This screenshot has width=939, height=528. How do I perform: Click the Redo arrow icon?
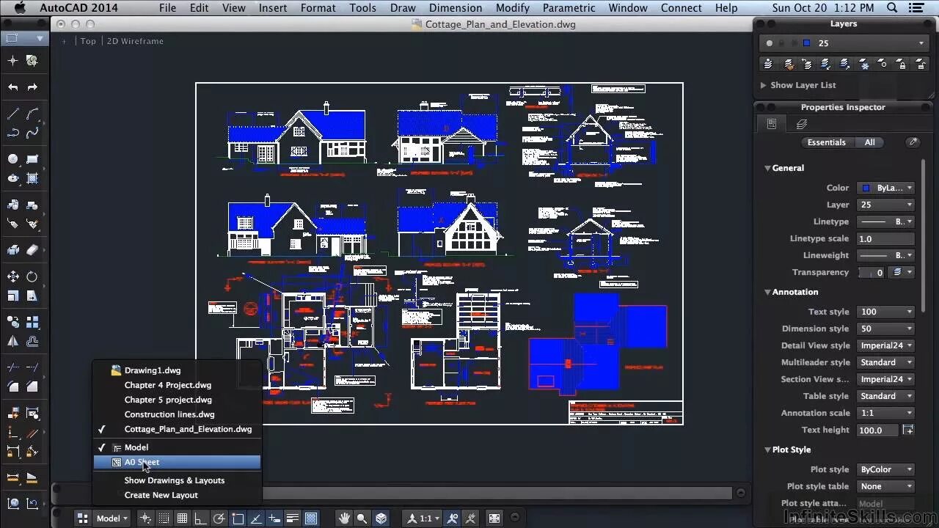[32, 87]
